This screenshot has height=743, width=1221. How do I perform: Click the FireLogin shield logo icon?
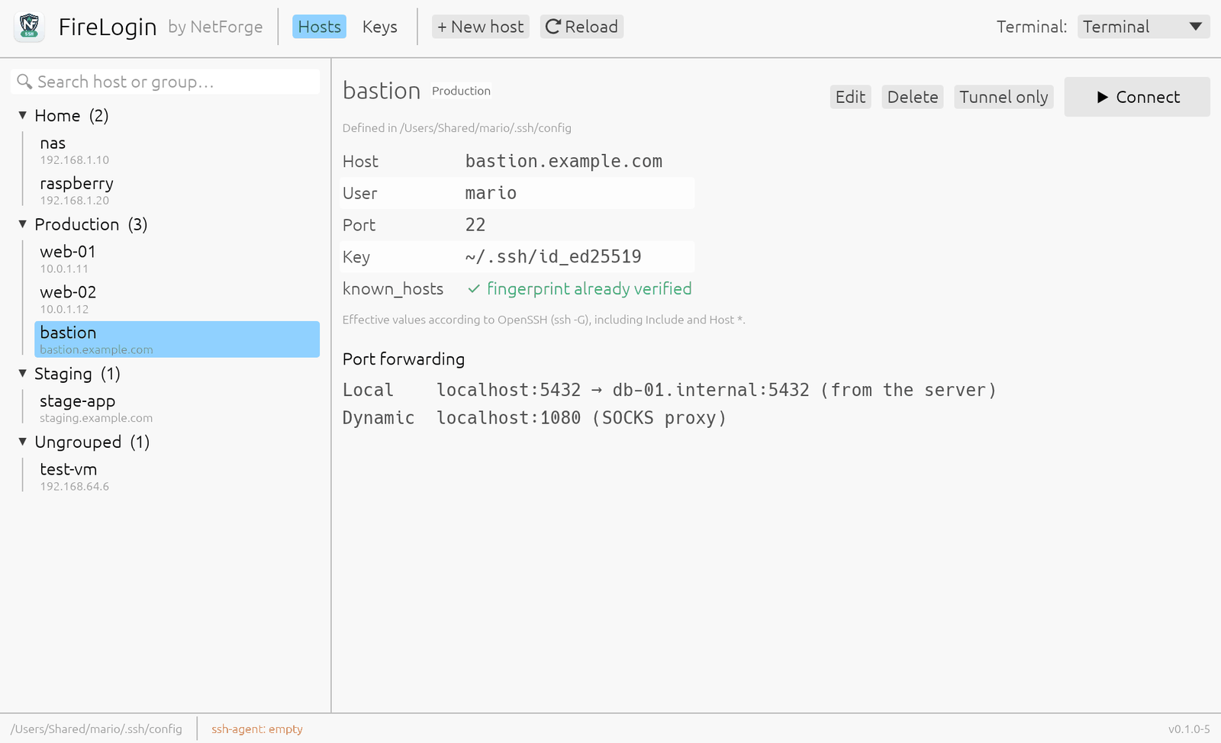[x=29, y=27]
